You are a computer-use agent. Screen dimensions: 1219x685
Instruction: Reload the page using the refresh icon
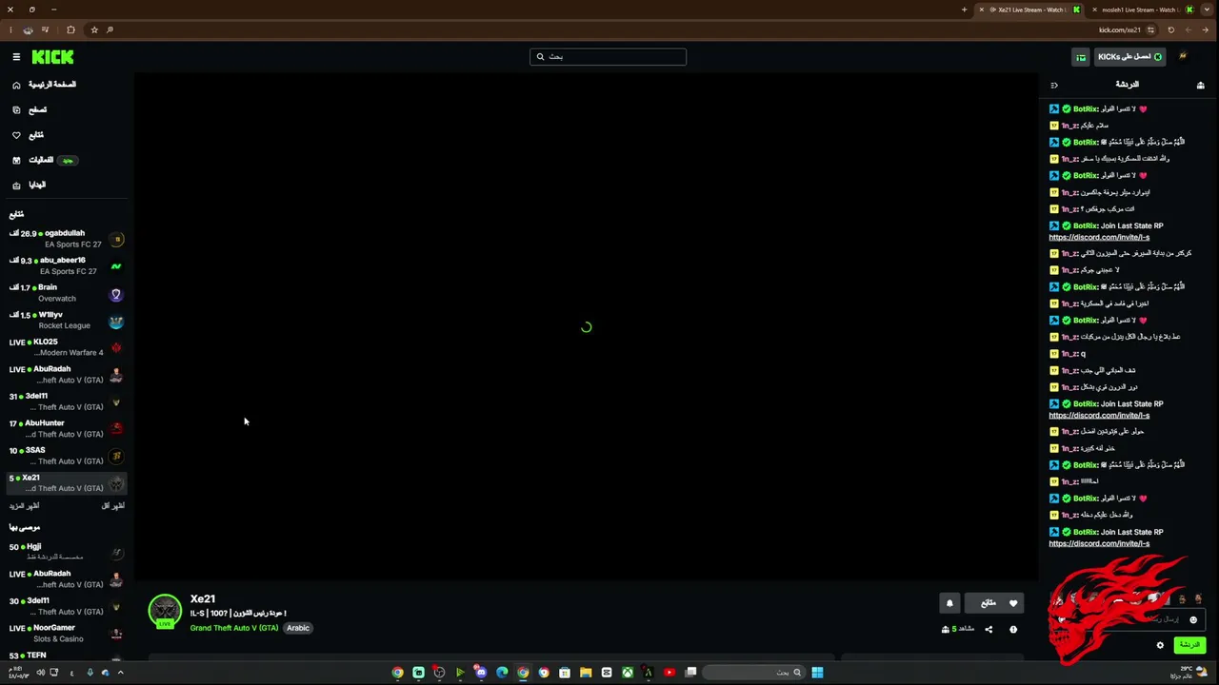click(1171, 30)
